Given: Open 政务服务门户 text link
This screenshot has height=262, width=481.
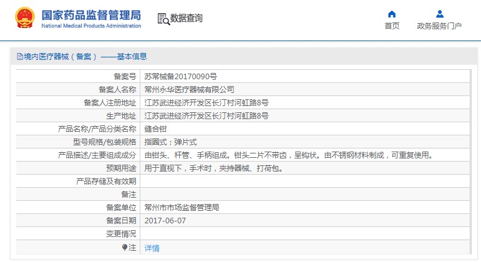Looking at the screenshot, I should [439, 26].
